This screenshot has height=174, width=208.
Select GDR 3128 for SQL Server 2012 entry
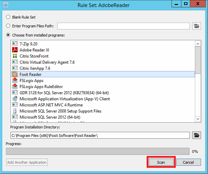coord(103,93)
